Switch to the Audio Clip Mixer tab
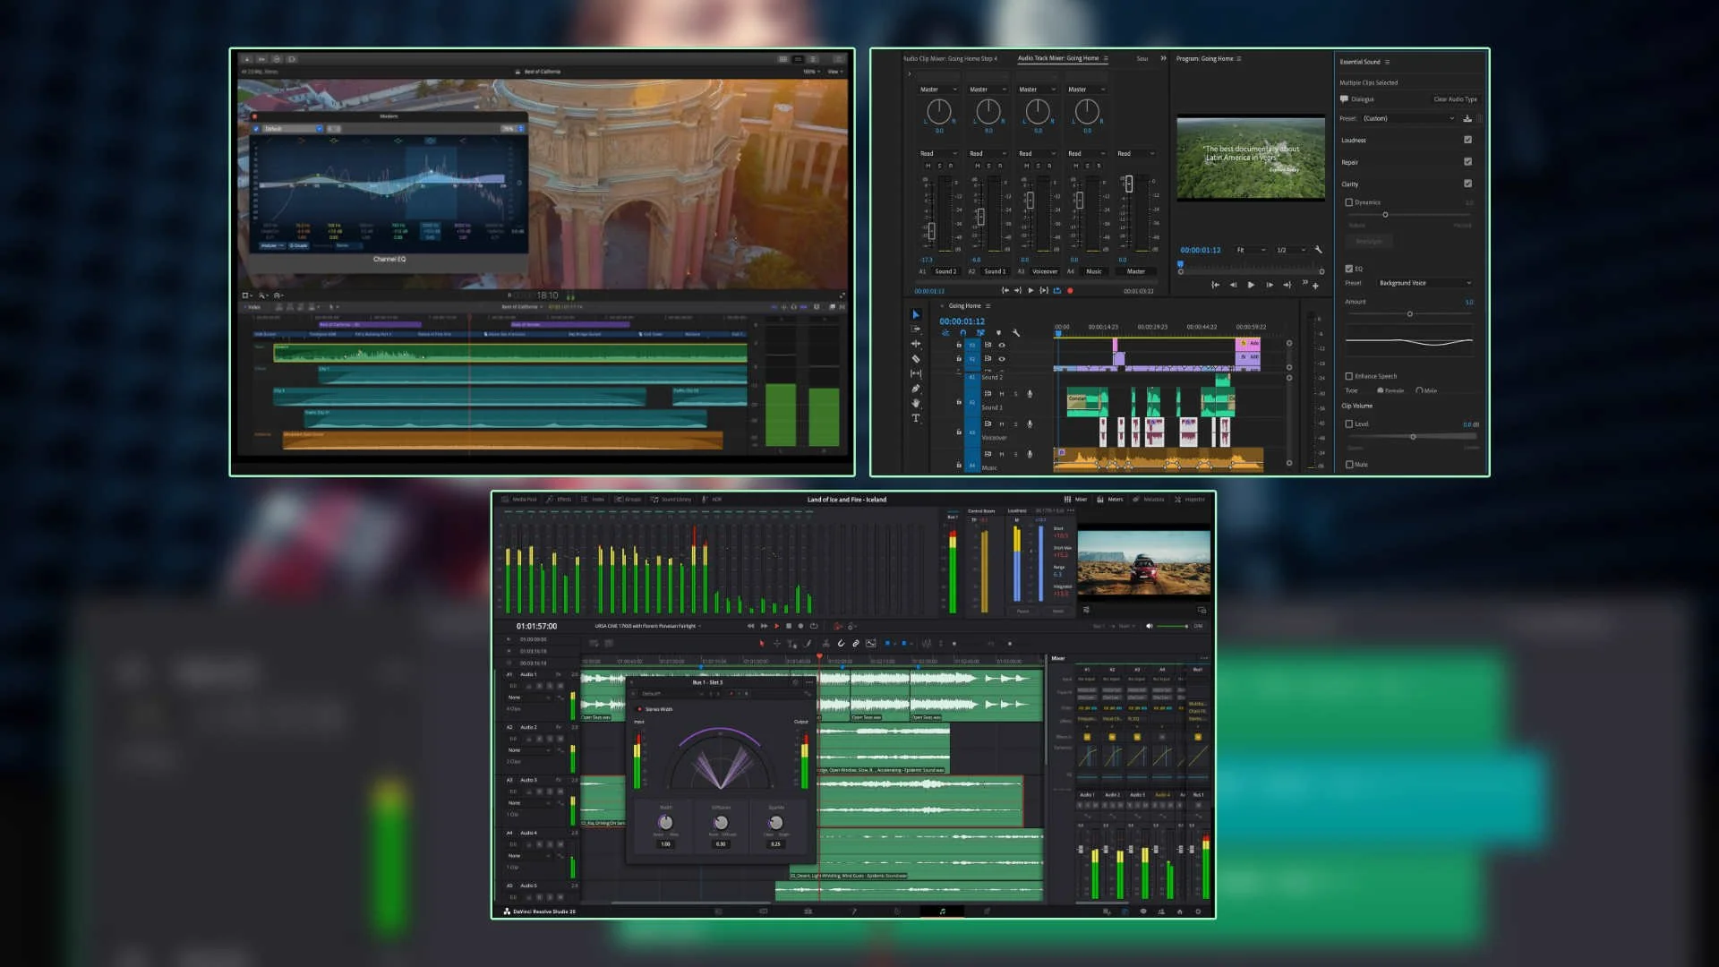This screenshot has width=1719, height=967. [x=950, y=58]
